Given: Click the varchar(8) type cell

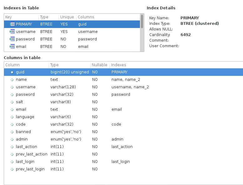Looking at the screenshot, I should [61, 102].
